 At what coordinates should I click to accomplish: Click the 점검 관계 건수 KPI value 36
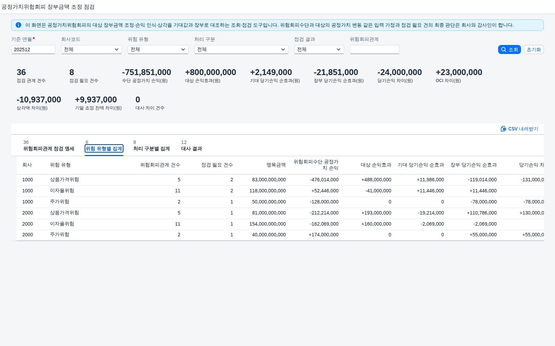(x=21, y=72)
